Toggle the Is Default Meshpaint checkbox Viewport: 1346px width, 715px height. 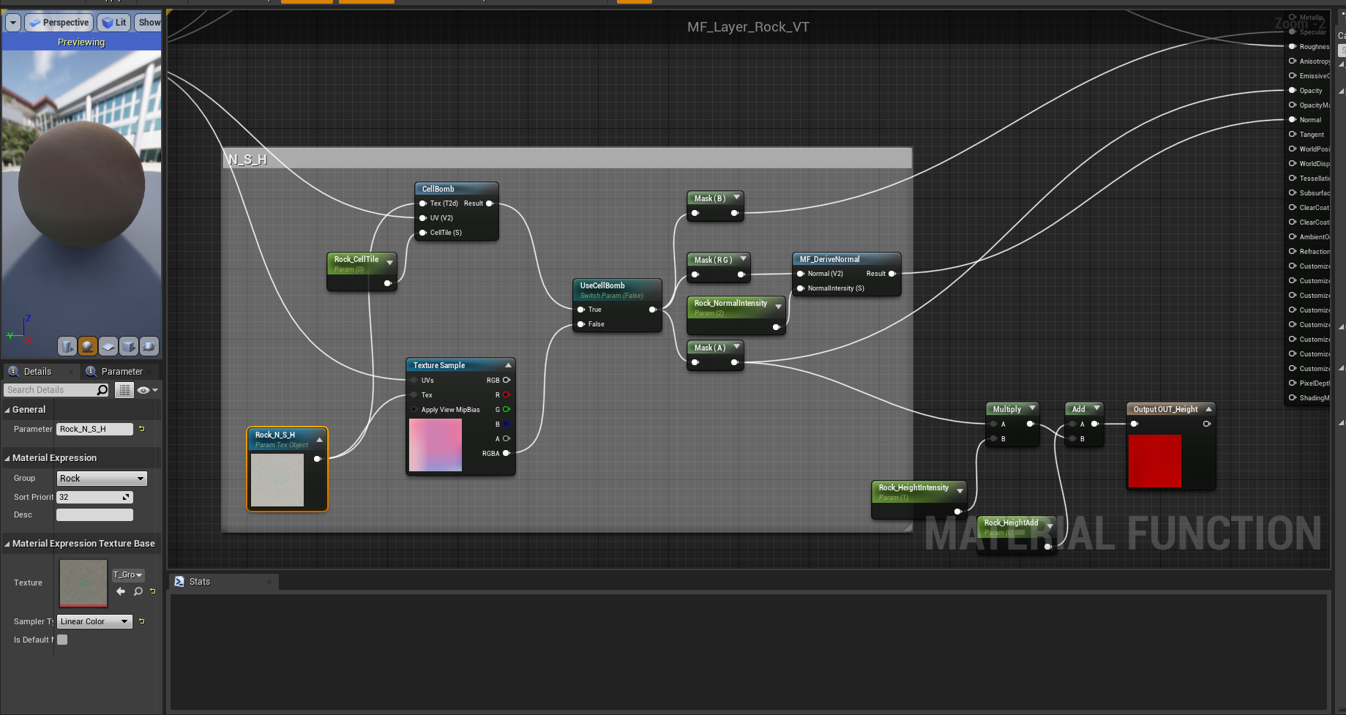pos(63,640)
